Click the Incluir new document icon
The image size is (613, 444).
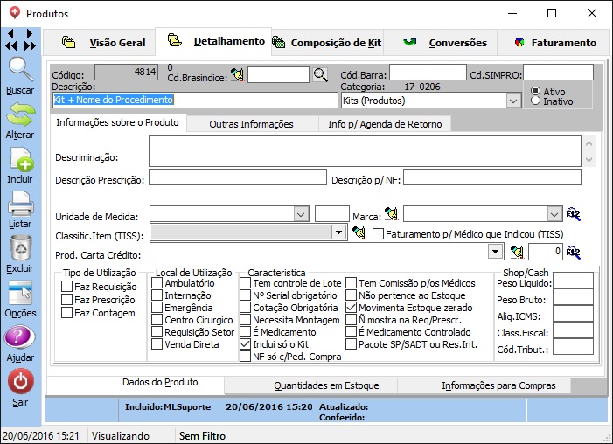(21, 160)
